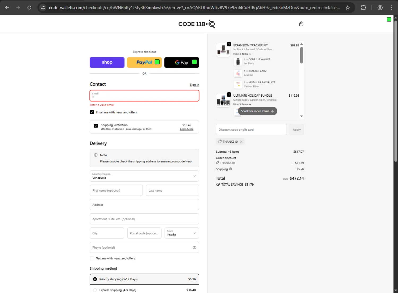Remove the THANKS10 discount code tag

coord(241,142)
